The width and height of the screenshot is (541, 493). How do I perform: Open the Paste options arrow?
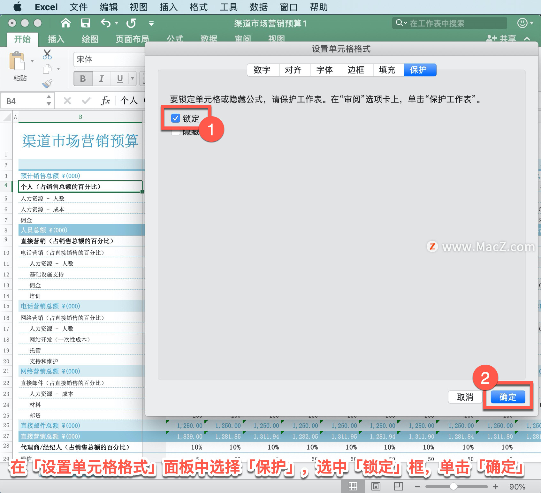[x=32, y=61]
